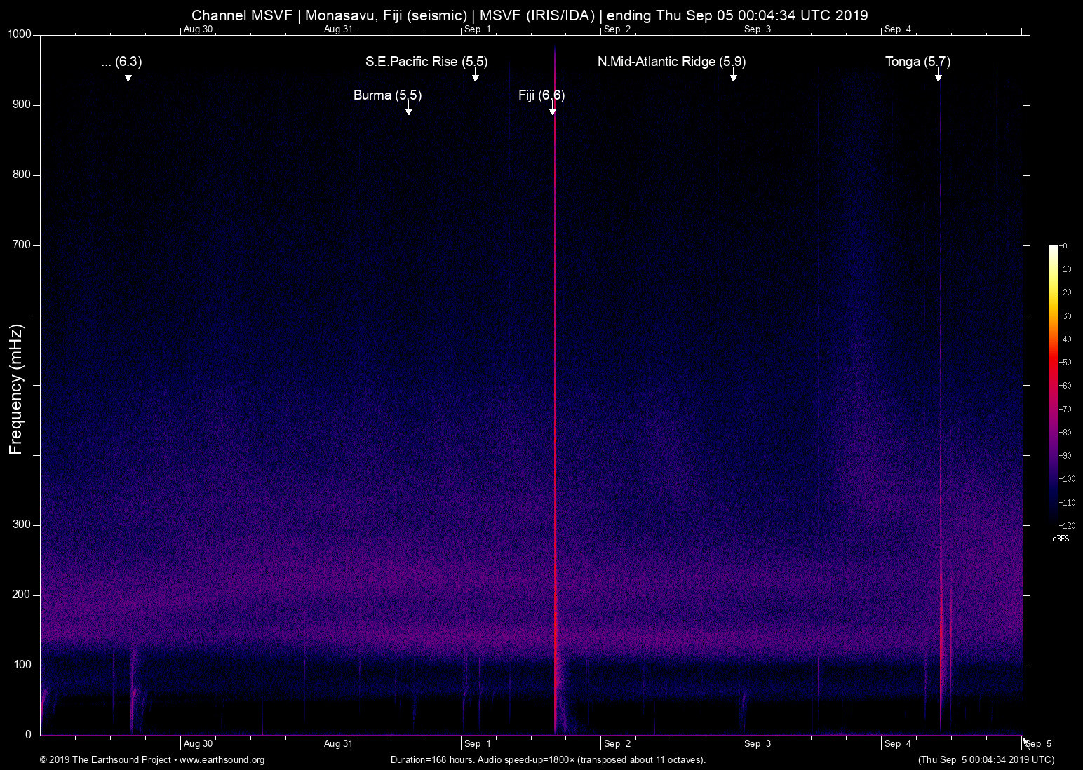Click the S.E.Pacific Rise (5.5) arrow marker

[475, 77]
